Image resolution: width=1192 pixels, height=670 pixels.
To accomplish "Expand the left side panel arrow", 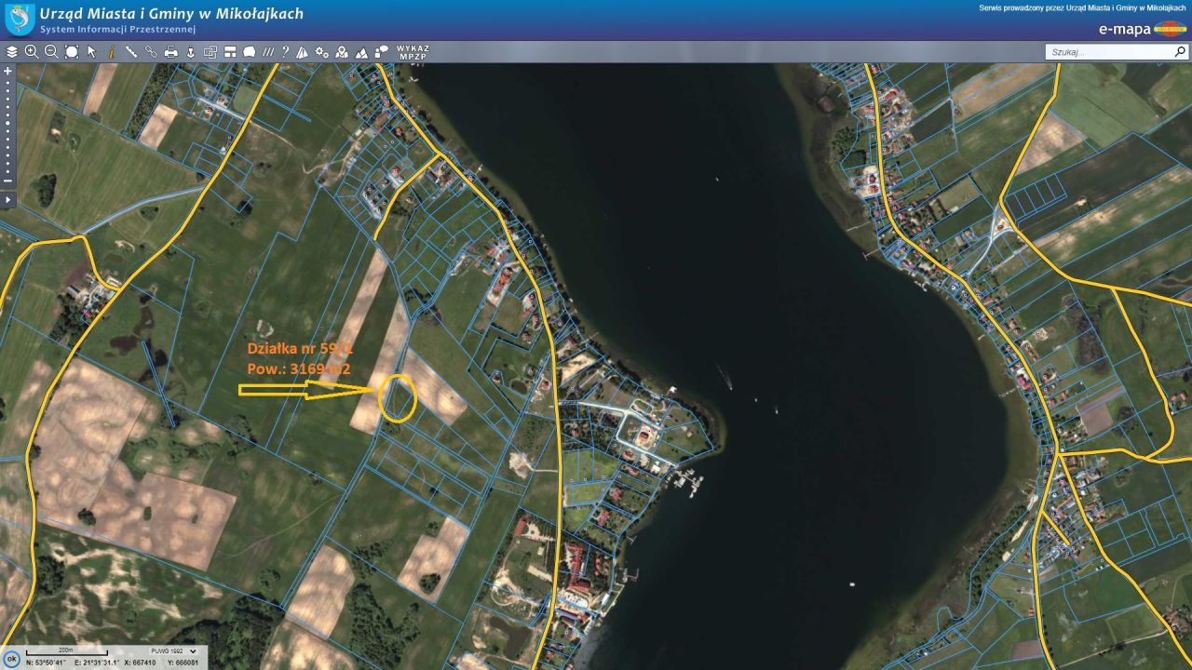I will [7, 199].
